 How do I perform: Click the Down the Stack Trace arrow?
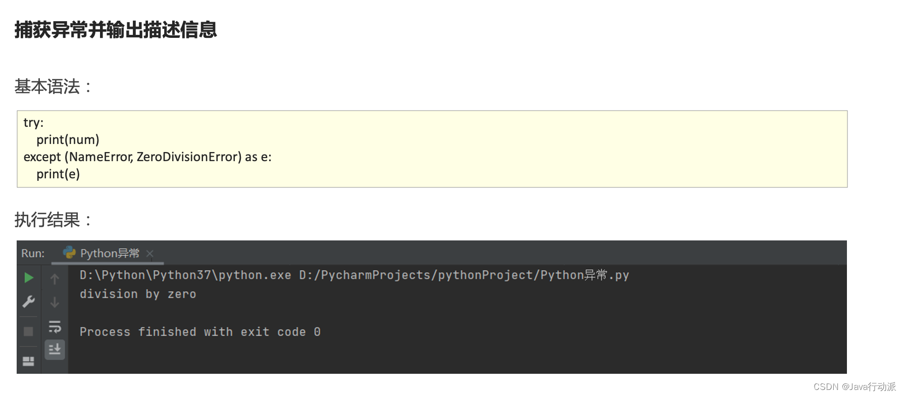point(55,303)
